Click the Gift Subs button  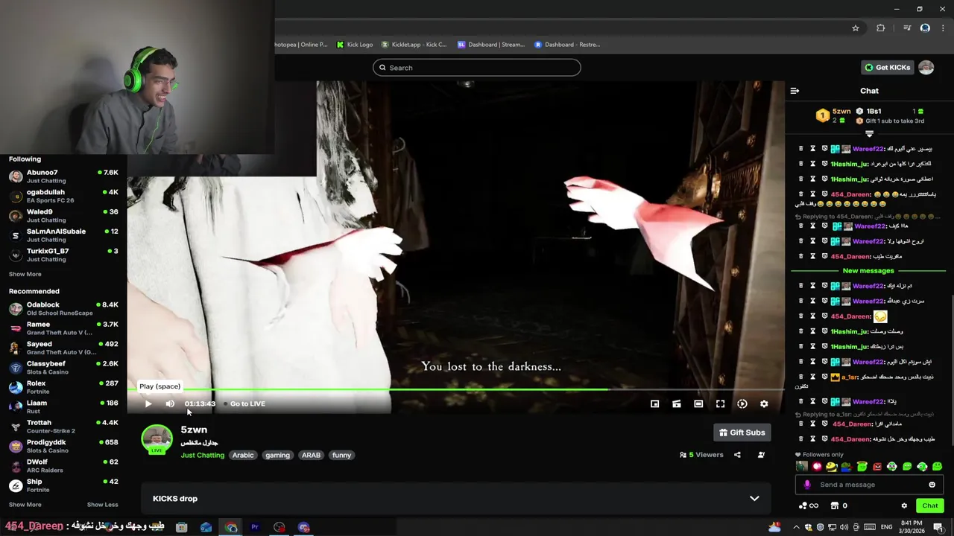click(742, 433)
